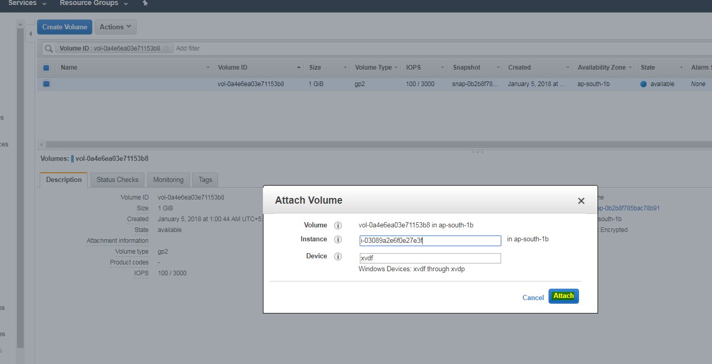The width and height of the screenshot is (712, 364).
Task: Click the info icon beside Device label
Action: coord(338,256)
